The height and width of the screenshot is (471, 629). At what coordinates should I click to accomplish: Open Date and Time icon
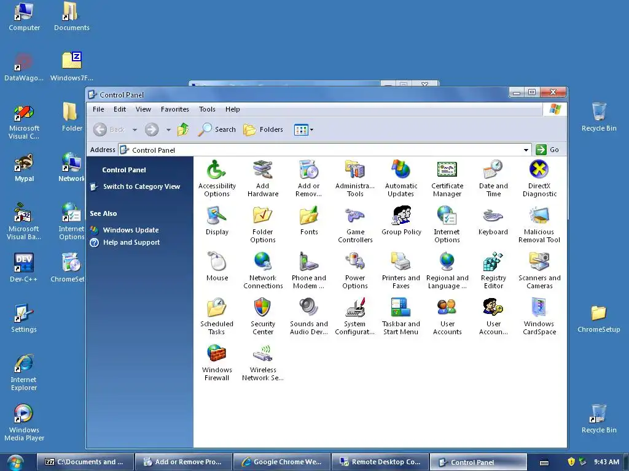point(493,178)
